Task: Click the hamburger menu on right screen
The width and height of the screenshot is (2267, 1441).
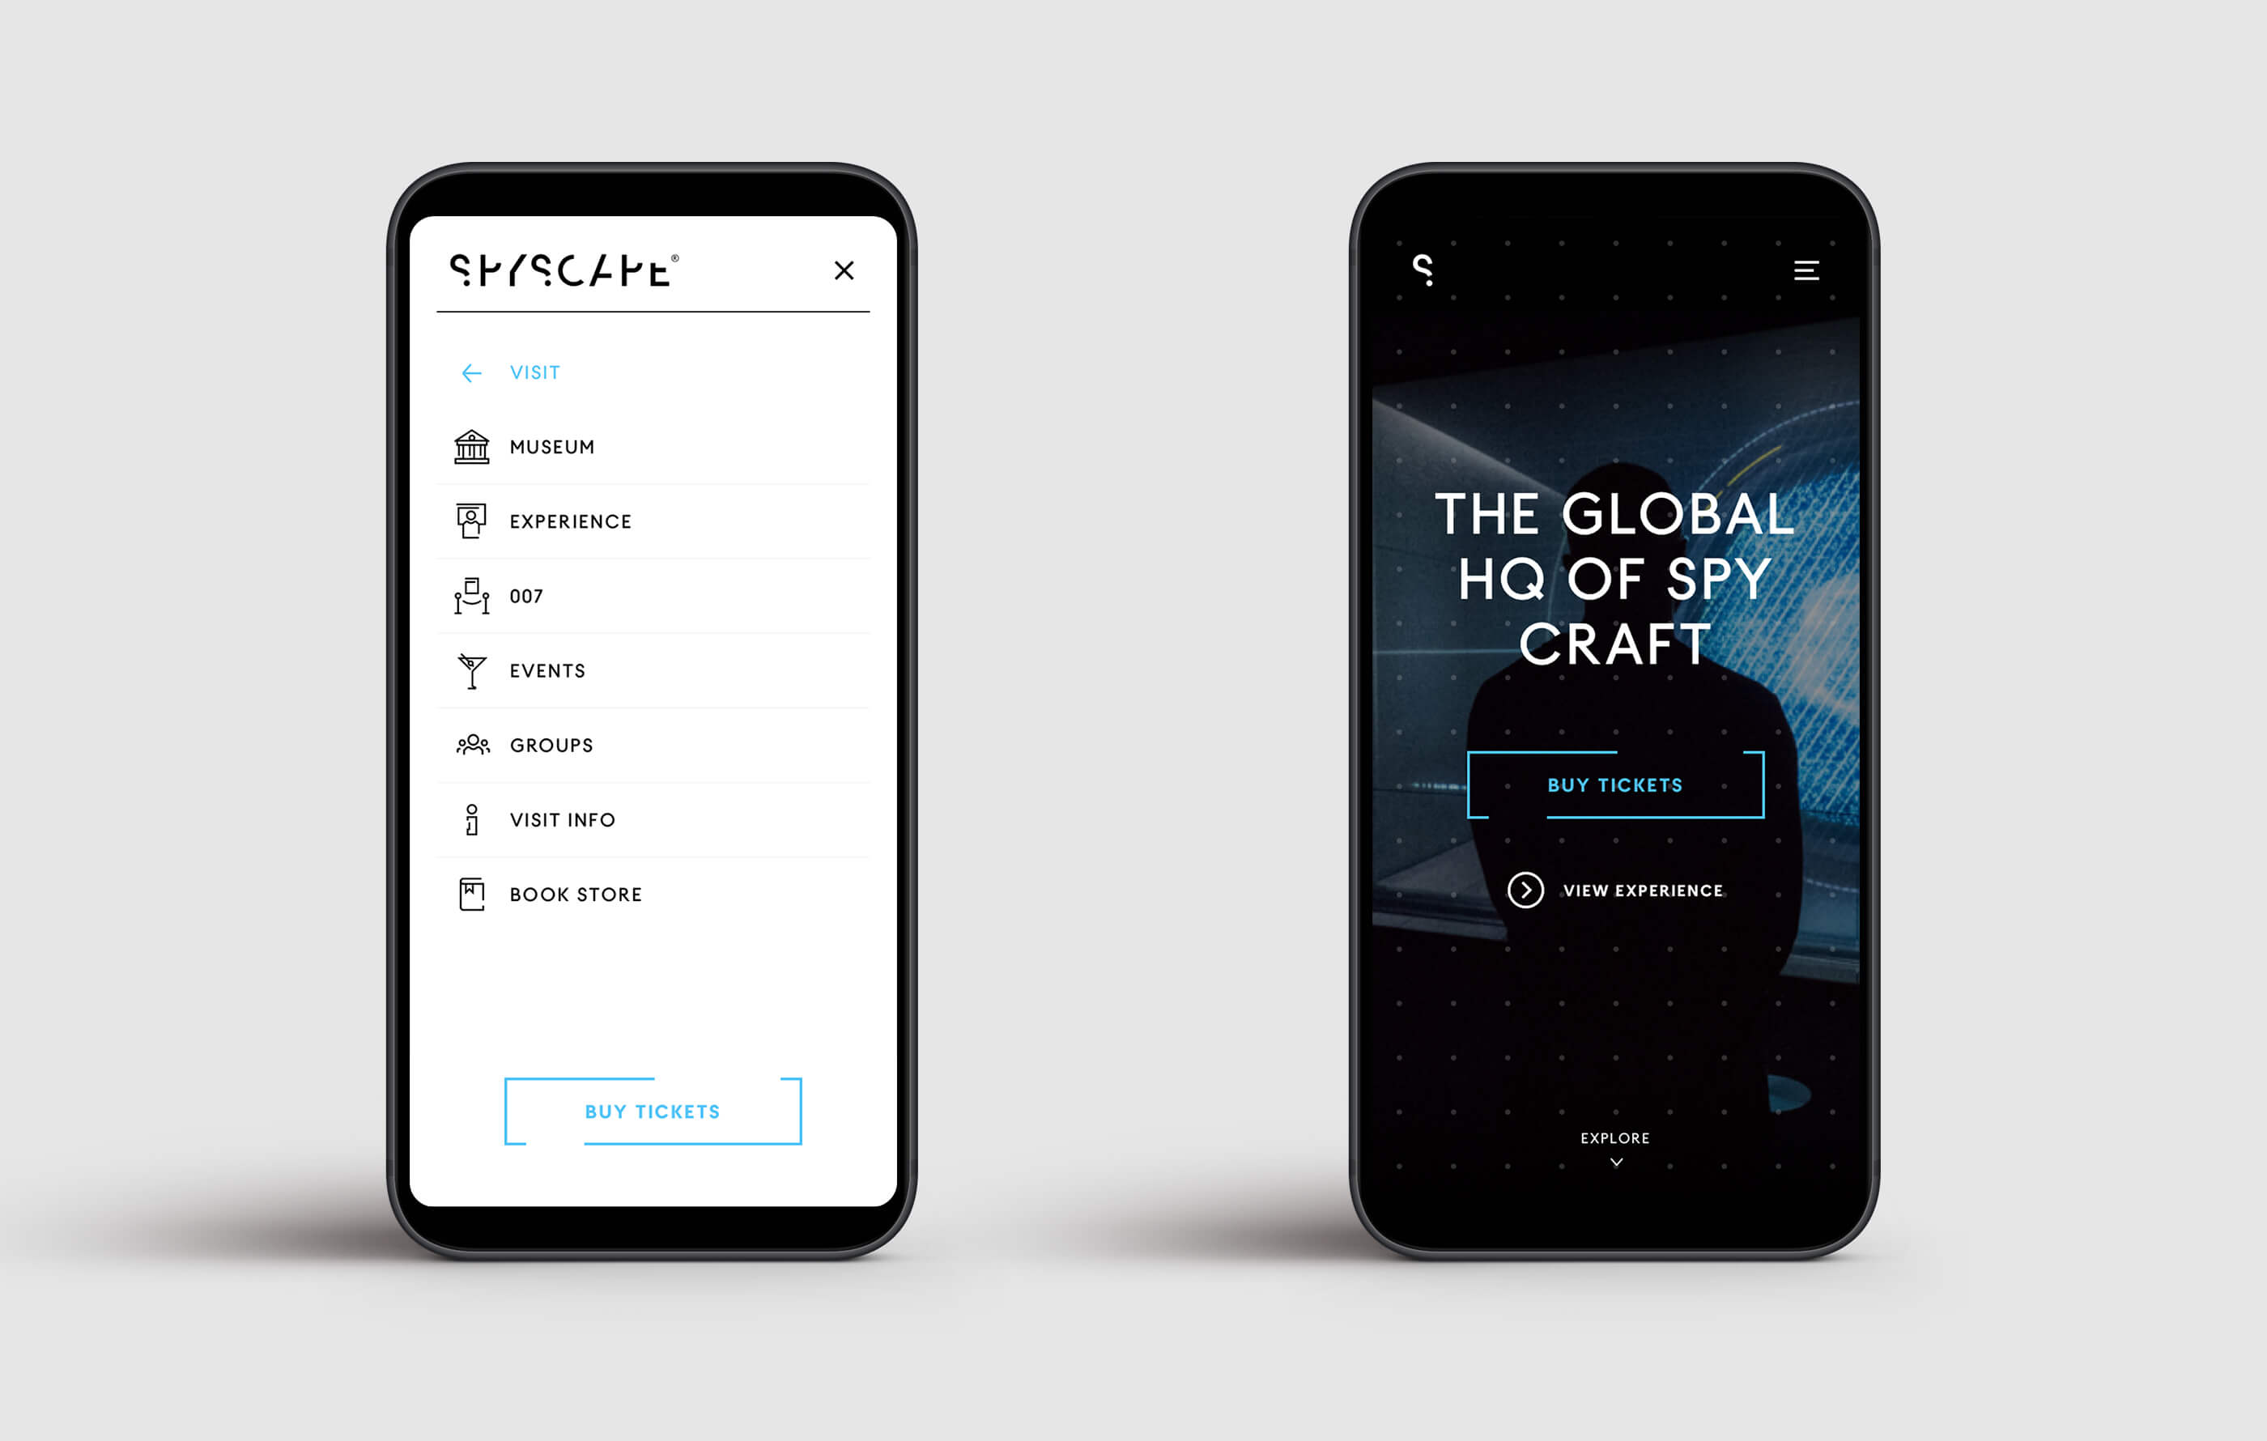Action: (1805, 270)
